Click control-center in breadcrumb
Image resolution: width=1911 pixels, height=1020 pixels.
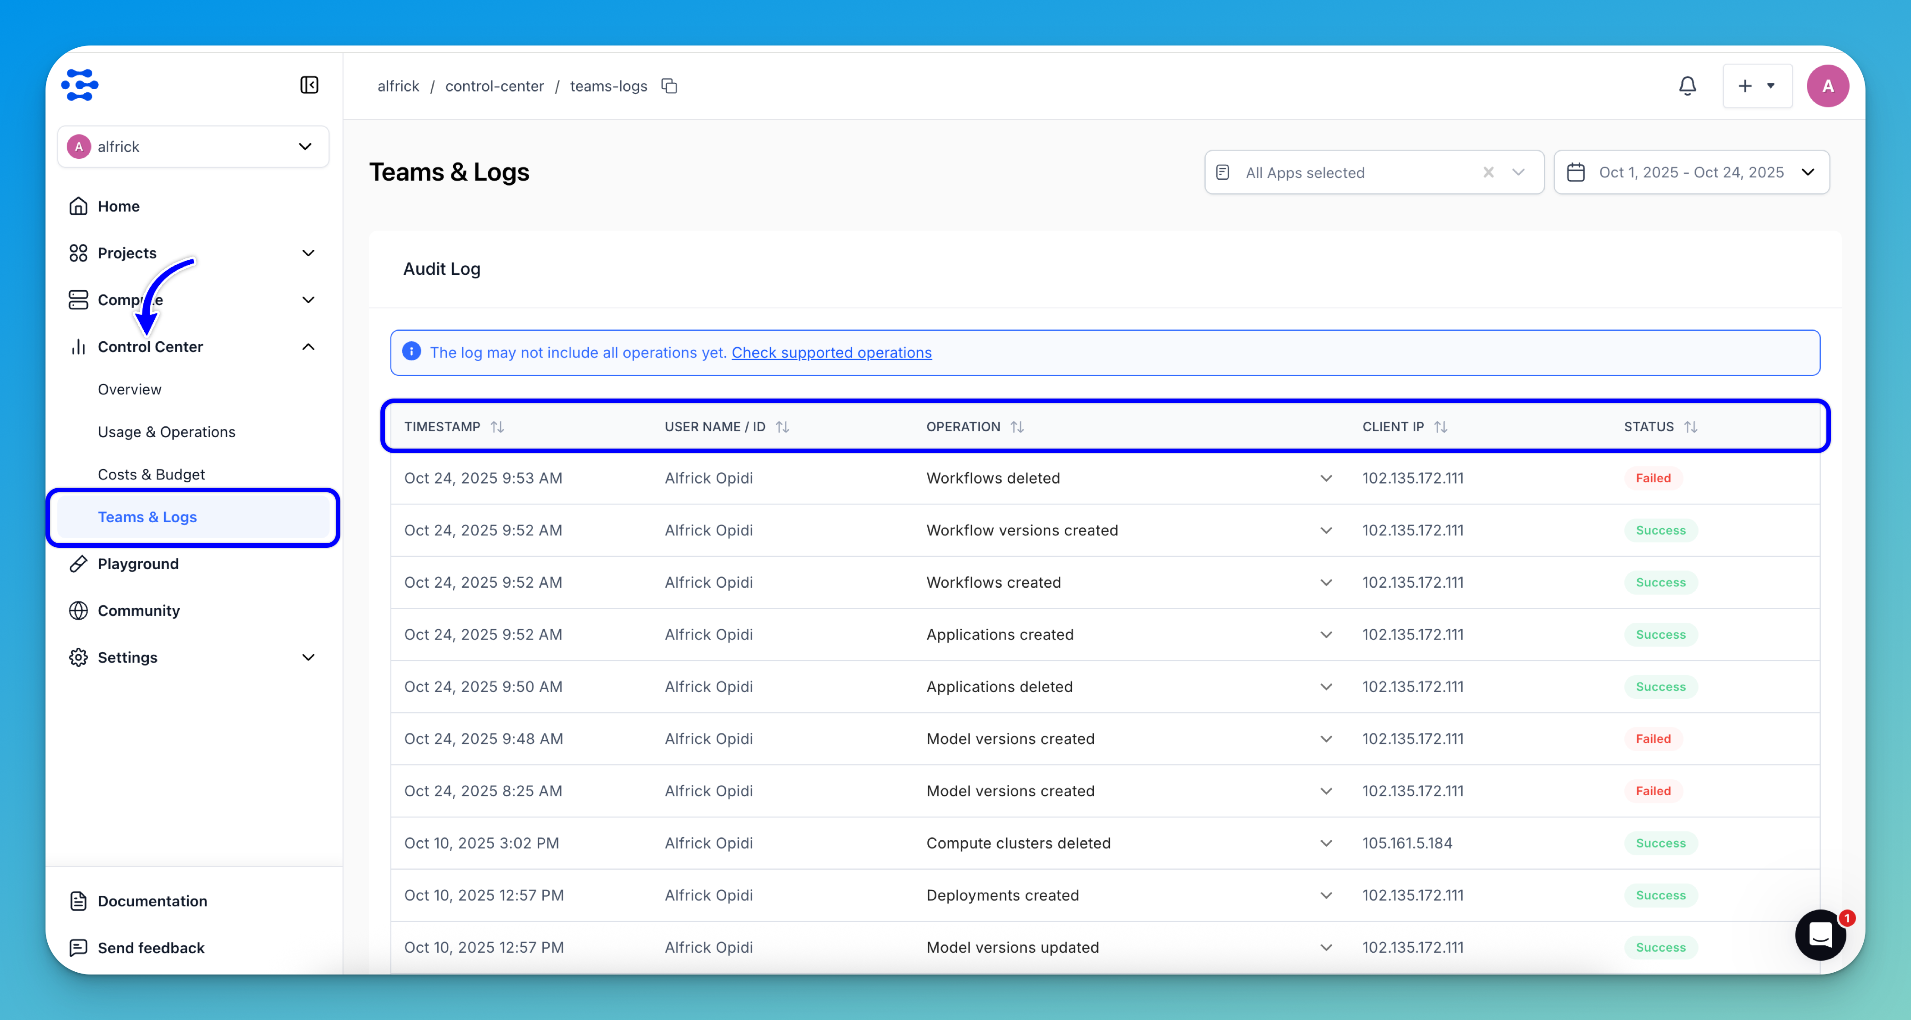pos(494,86)
